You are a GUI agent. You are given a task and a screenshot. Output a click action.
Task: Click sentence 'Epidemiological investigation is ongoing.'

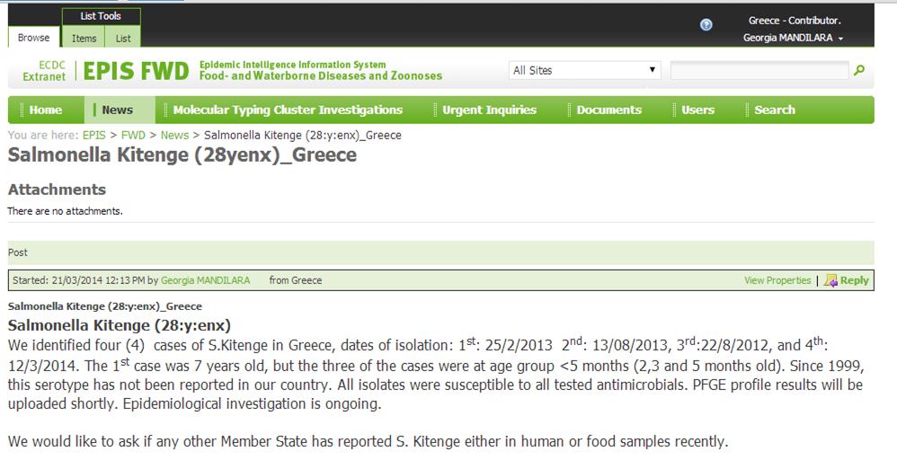click(252, 403)
